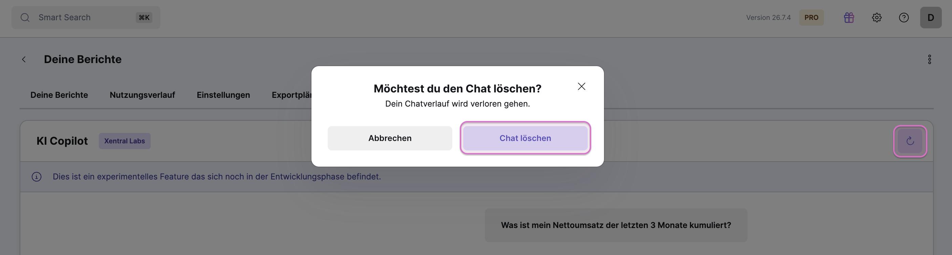The image size is (952, 255).
Task: Open the Exportpläne tab
Action: point(291,95)
